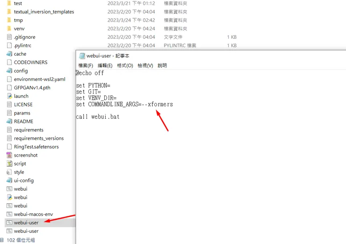Open the 格式(O) menu in Notepad
Screen dimensions: 346x244
click(x=125, y=65)
